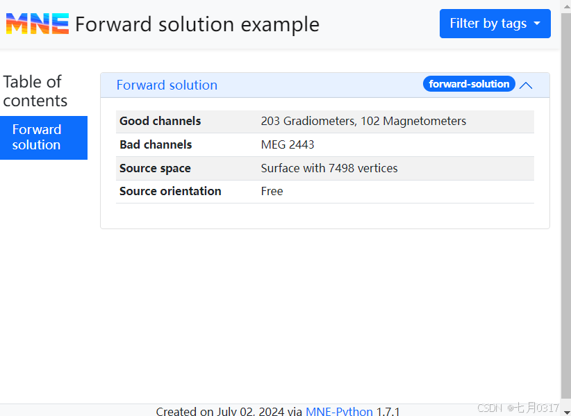The image size is (571, 416).
Task: Collapse the Forward solution section chevron
Action: click(526, 85)
